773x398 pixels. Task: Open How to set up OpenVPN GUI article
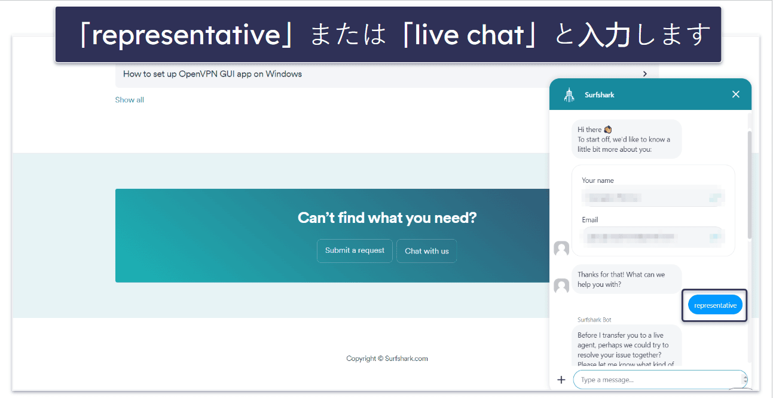(x=212, y=74)
